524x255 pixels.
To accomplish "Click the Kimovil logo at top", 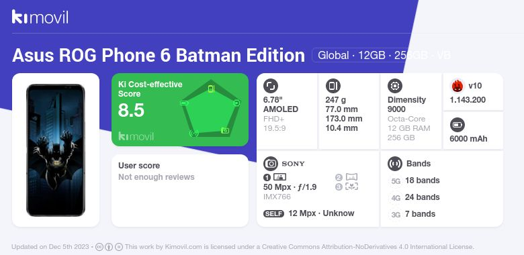I will 40,17.
